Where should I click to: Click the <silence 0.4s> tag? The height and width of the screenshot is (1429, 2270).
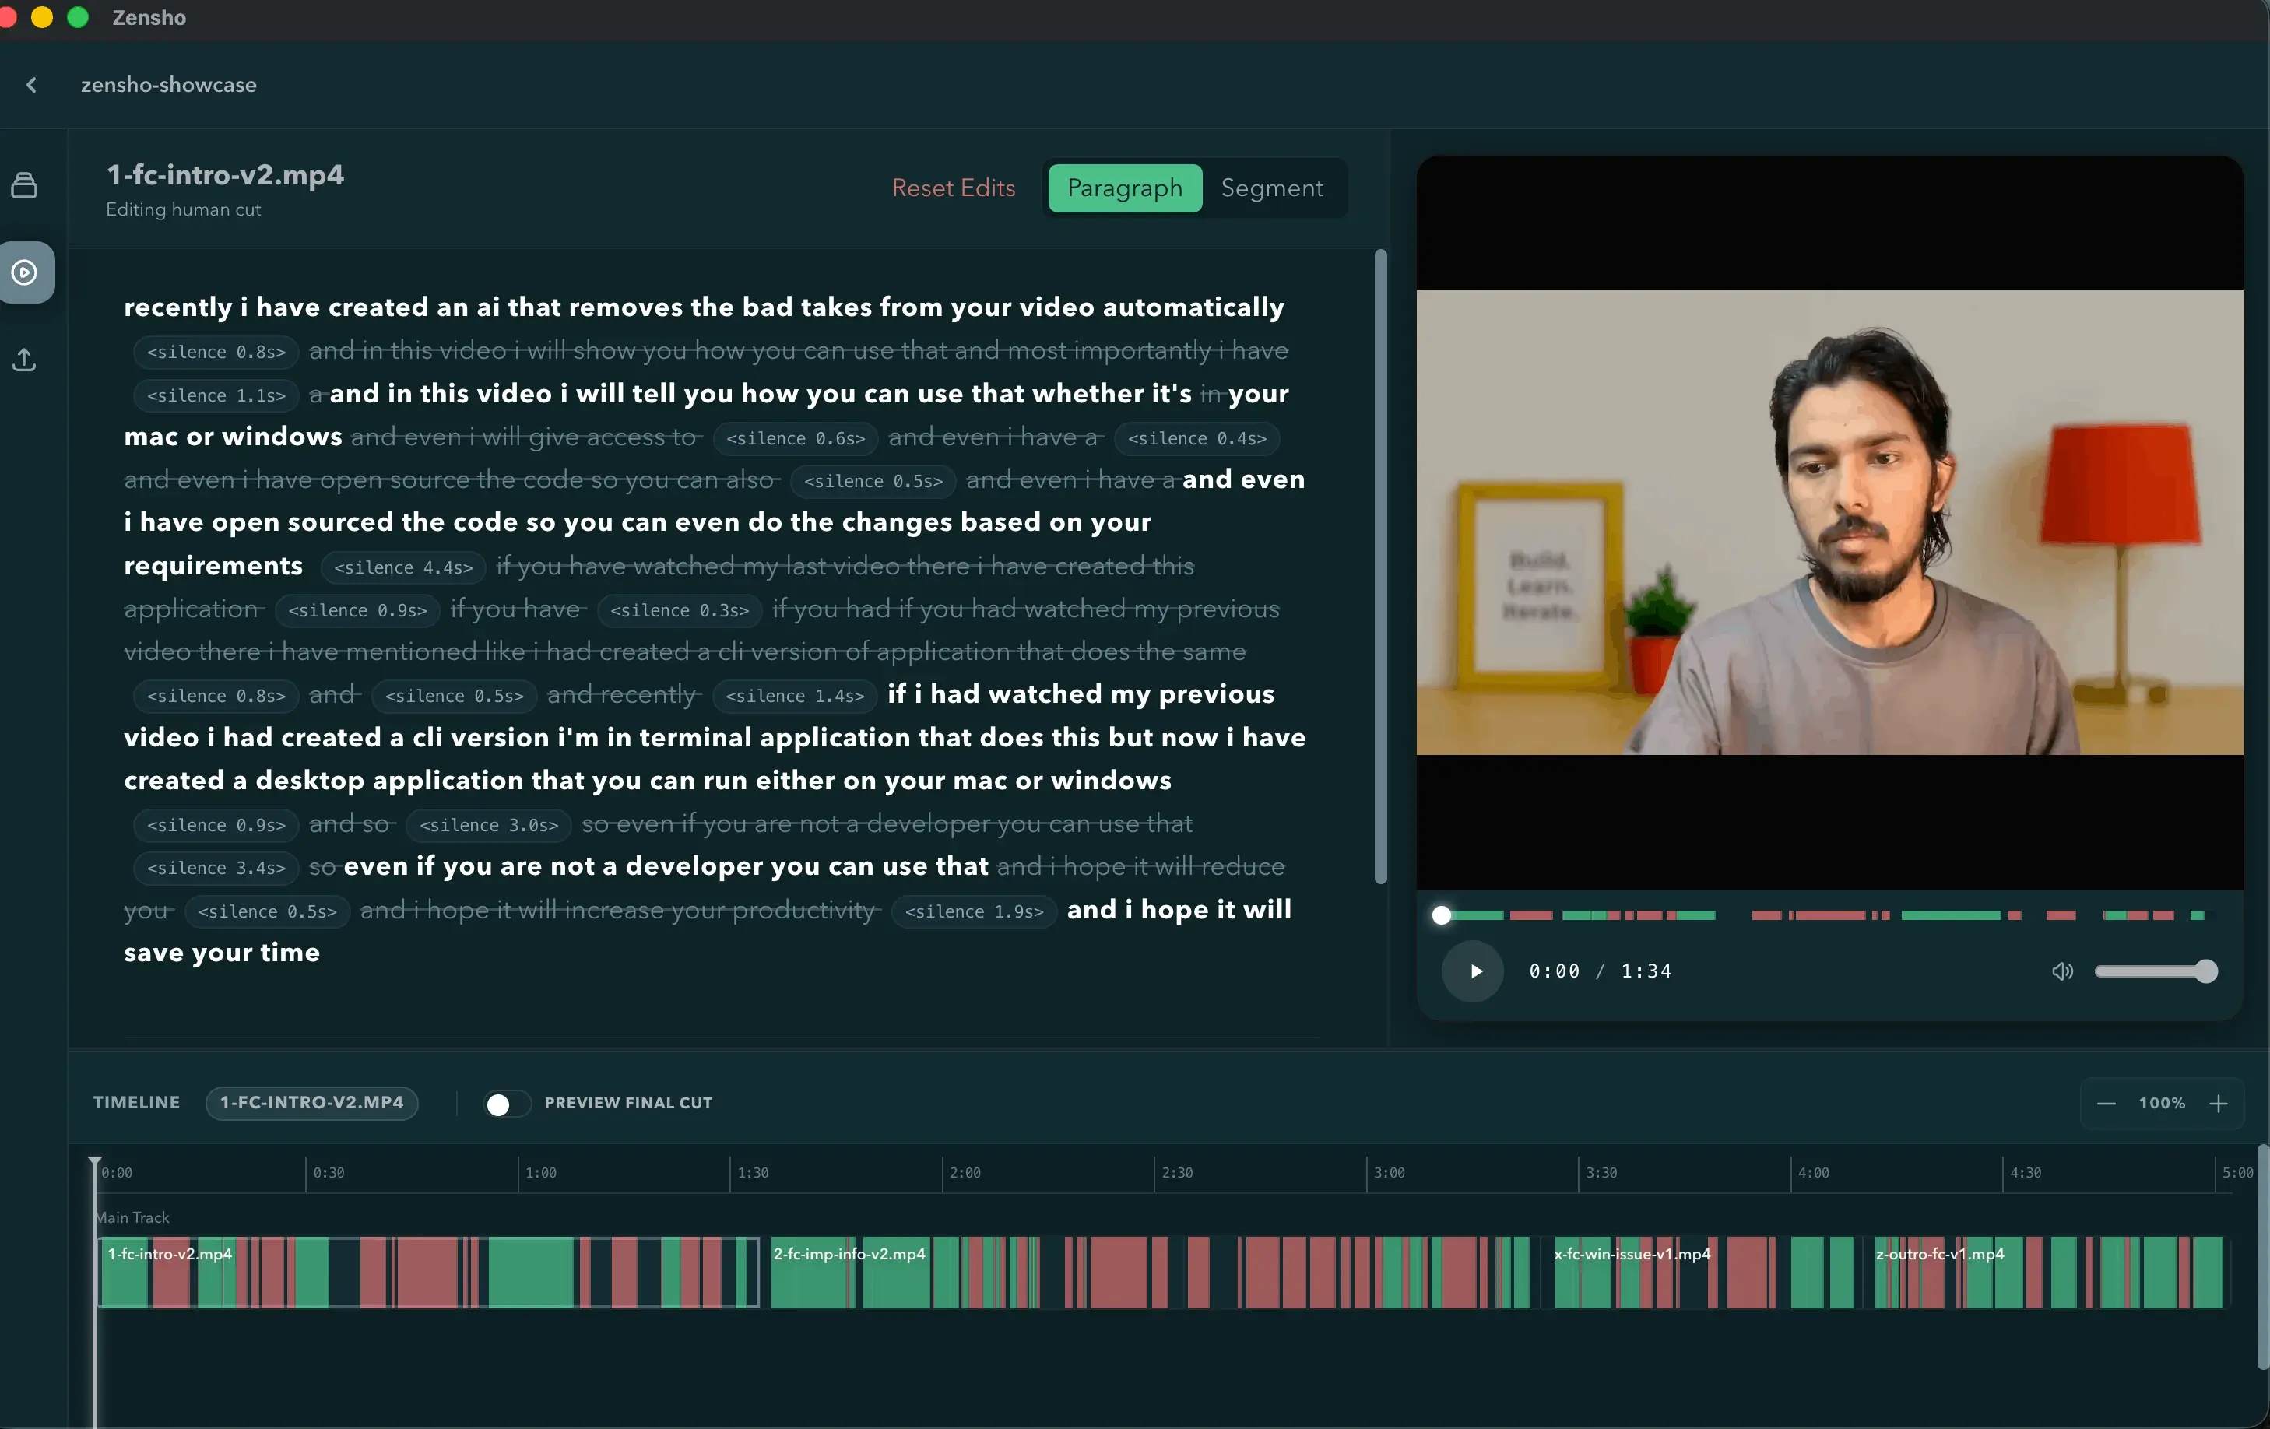(1197, 439)
